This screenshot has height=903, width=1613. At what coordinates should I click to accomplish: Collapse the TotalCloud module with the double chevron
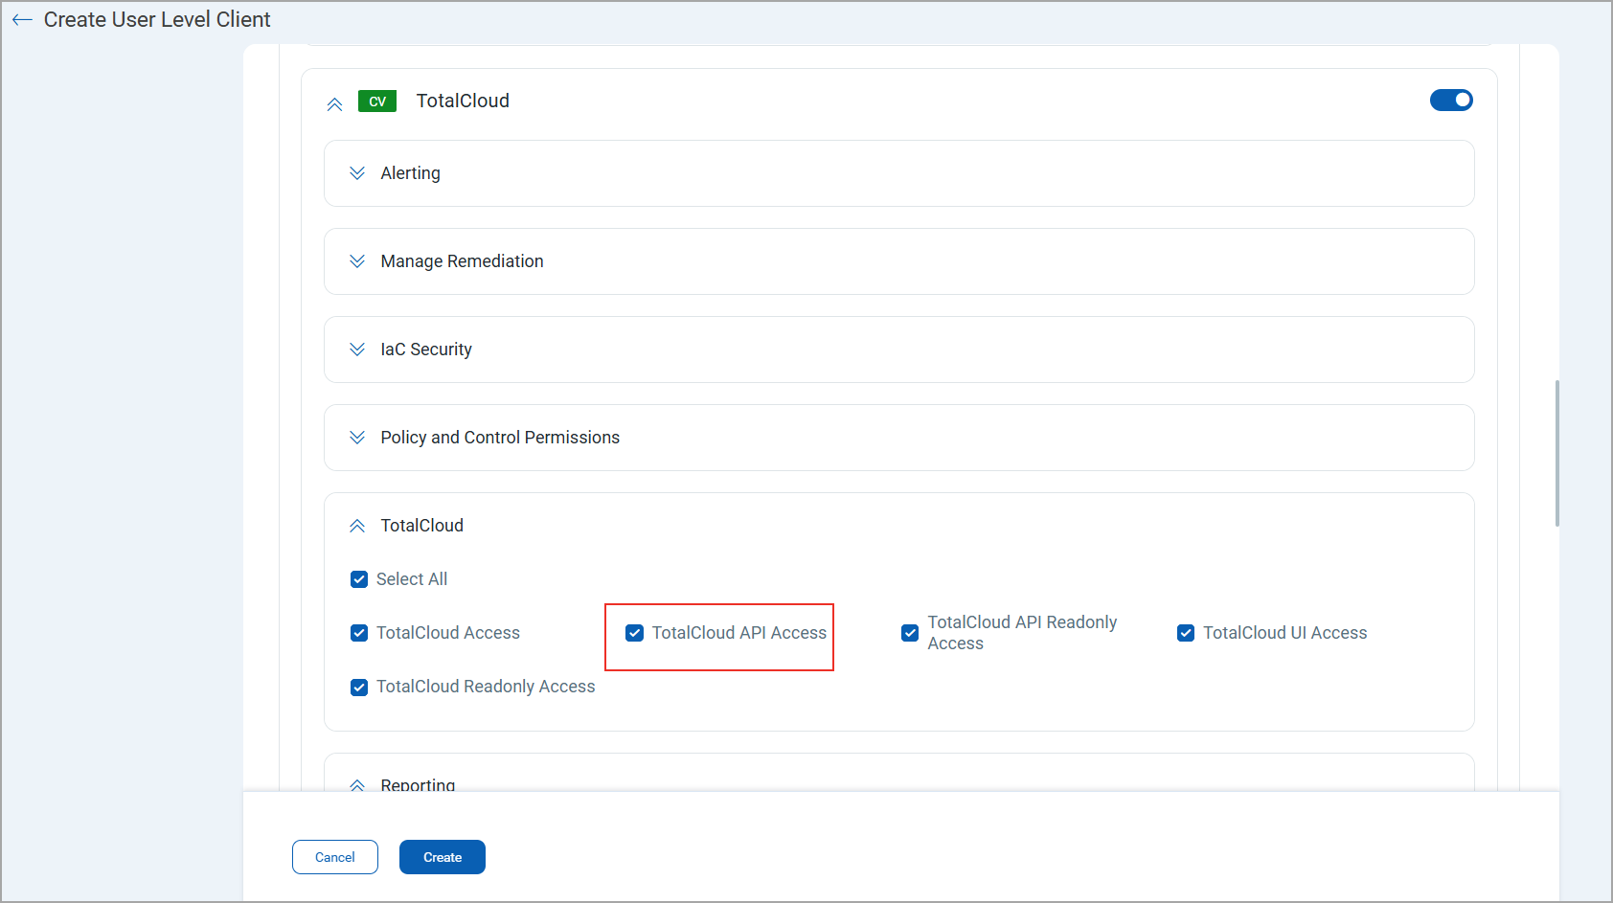[334, 104]
